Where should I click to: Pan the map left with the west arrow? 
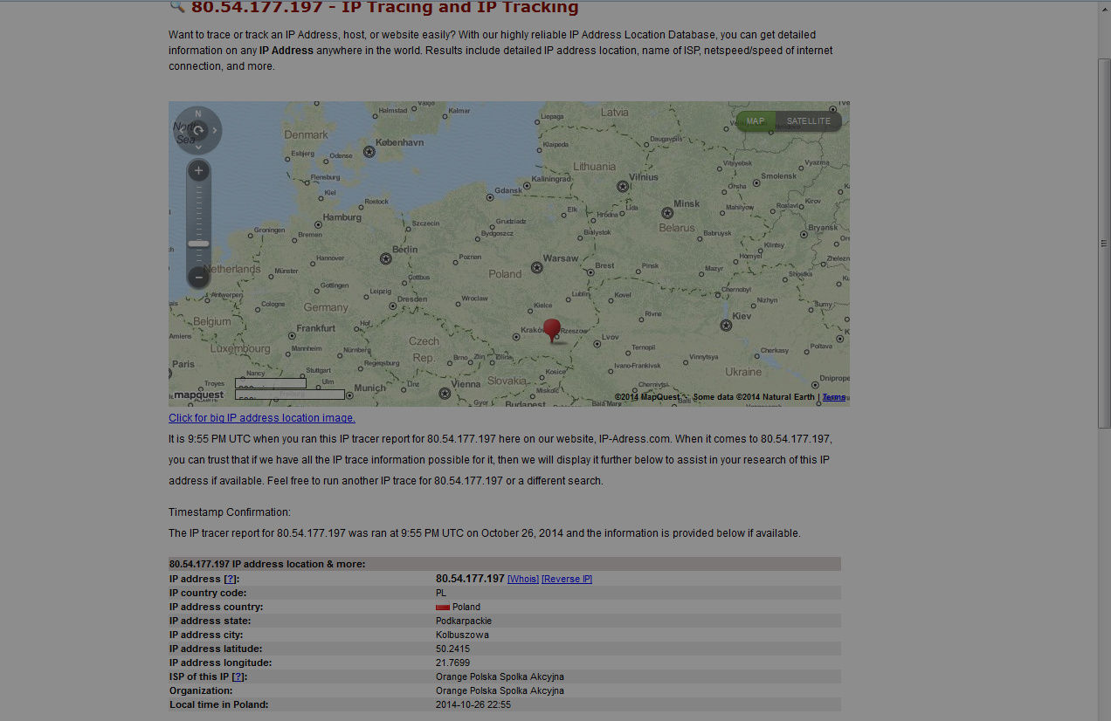point(180,131)
